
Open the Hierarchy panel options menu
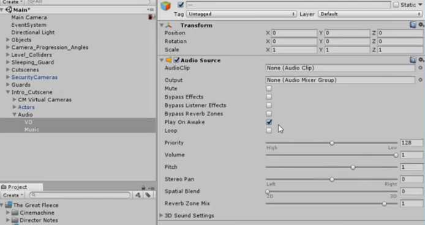(x=151, y=10)
